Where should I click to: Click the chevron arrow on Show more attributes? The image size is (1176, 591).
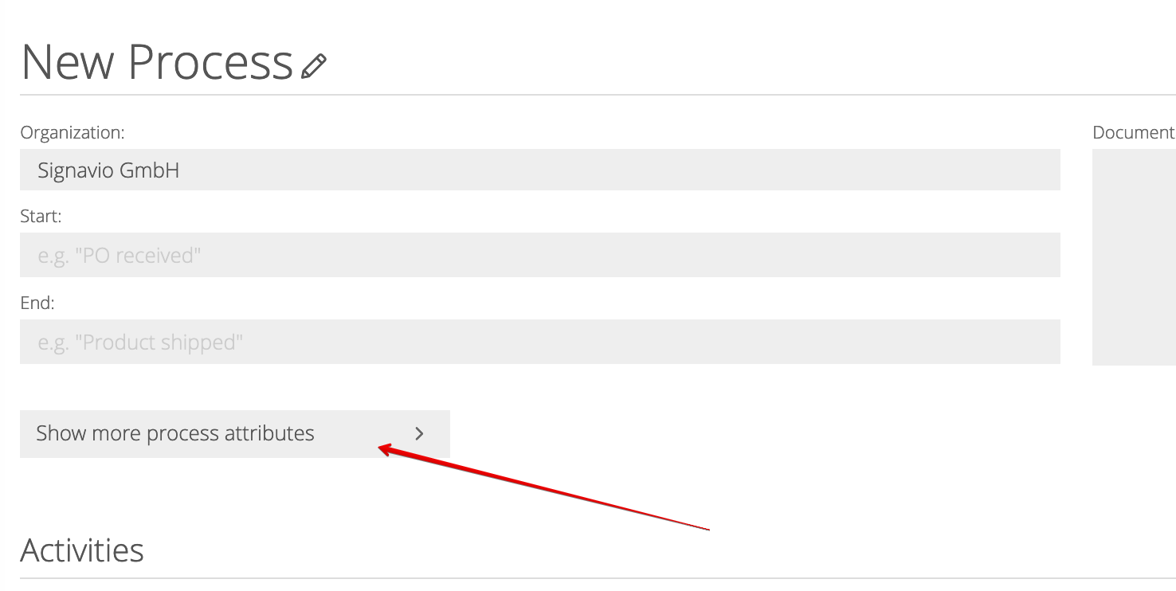(x=420, y=433)
